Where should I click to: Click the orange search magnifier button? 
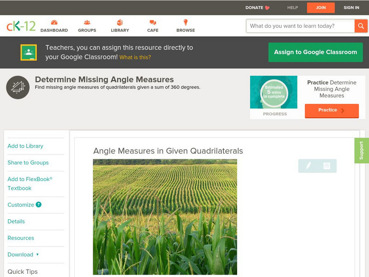tap(361, 26)
